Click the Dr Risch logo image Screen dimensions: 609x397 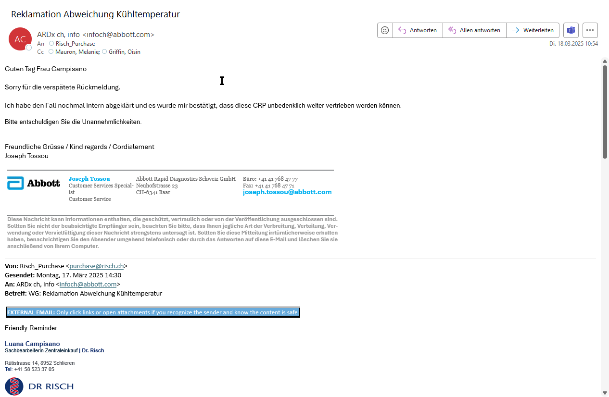(x=39, y=386)
